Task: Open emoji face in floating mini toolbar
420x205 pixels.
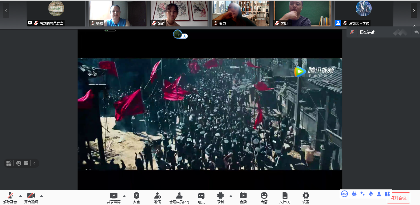Action: pyautogui.click(x=19, y=163)
